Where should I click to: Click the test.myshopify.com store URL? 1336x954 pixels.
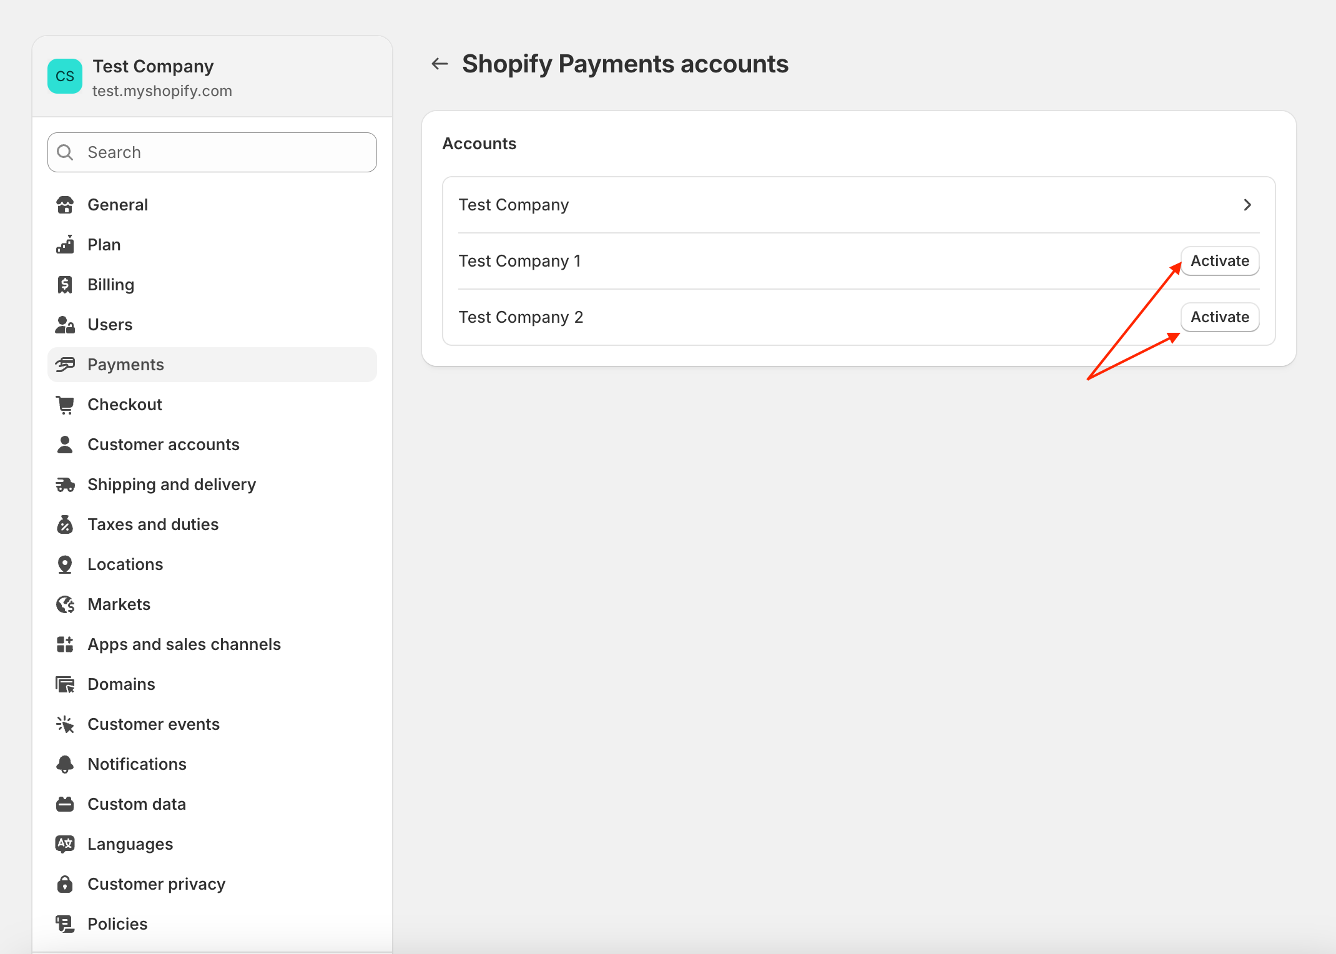pyautogui.click(x=162, y=91)
